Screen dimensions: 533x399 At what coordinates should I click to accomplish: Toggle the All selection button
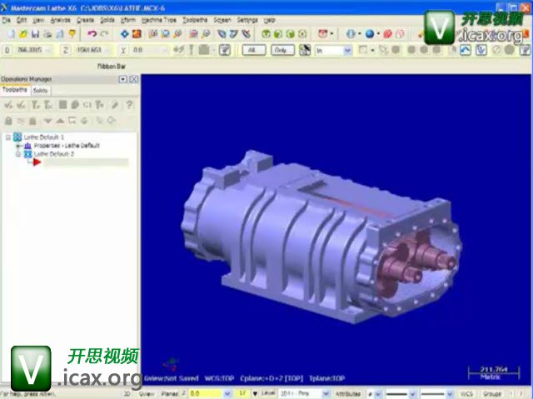(x=253, y=50)
